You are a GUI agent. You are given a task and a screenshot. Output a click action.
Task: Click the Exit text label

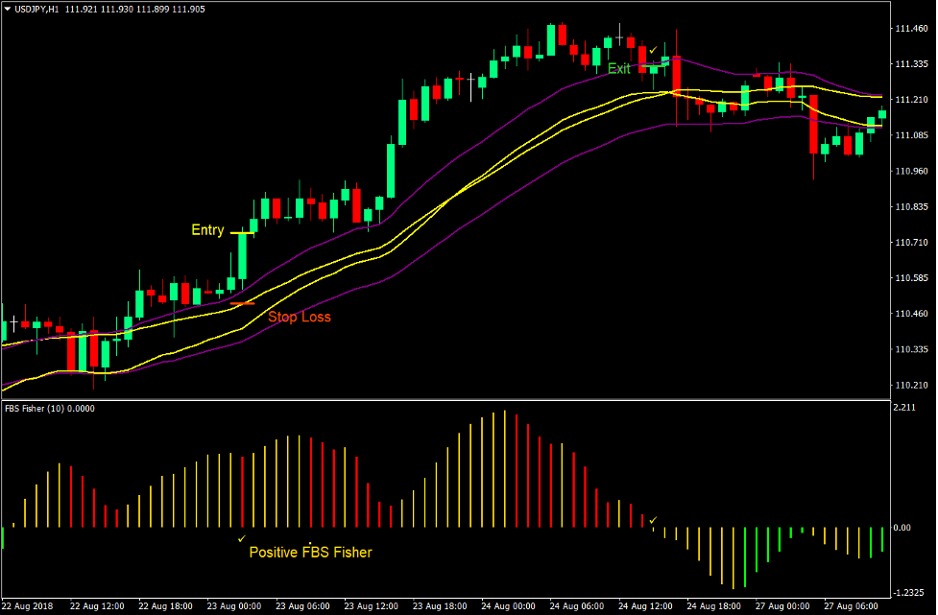[x=619, y=68]
